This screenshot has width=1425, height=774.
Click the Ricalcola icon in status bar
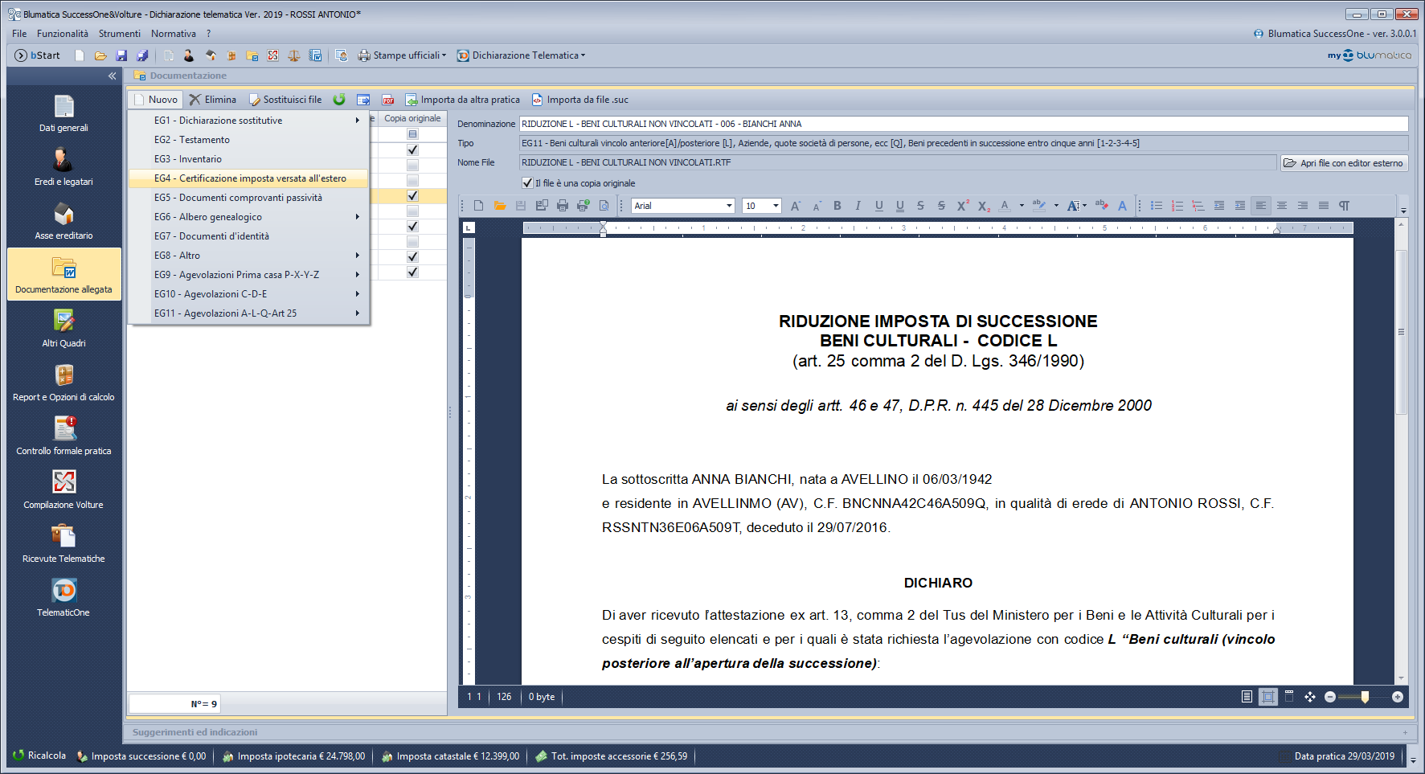(18, 756)
